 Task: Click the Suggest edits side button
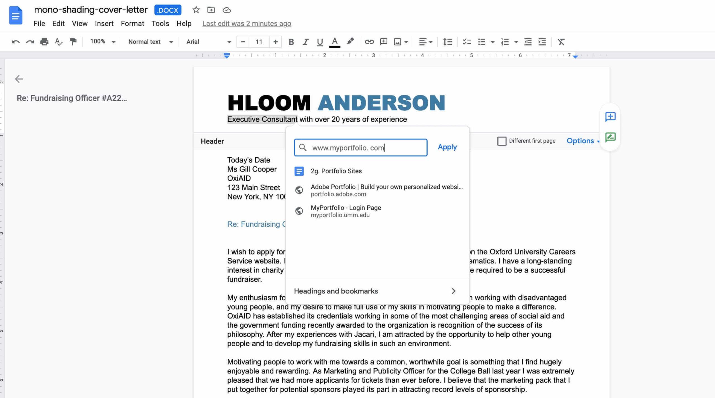610,137
